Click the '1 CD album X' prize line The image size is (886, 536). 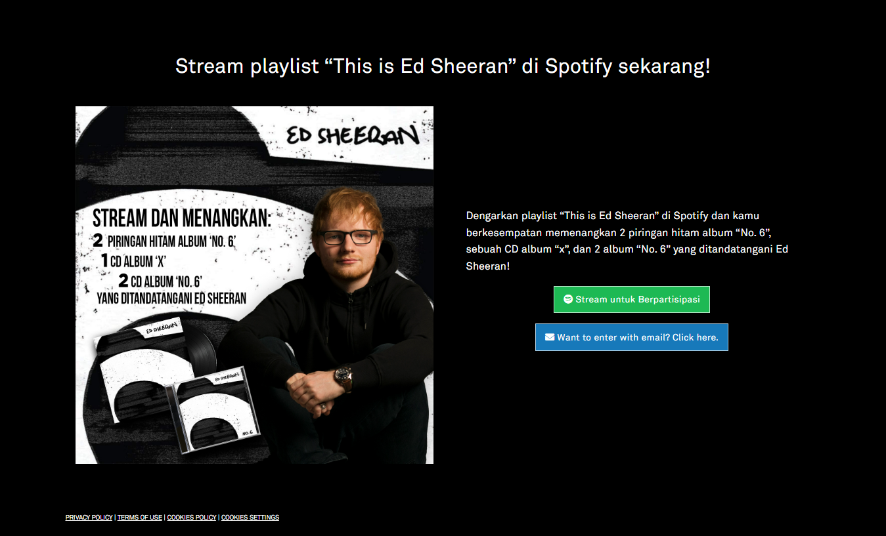click(x=133, y=262)
